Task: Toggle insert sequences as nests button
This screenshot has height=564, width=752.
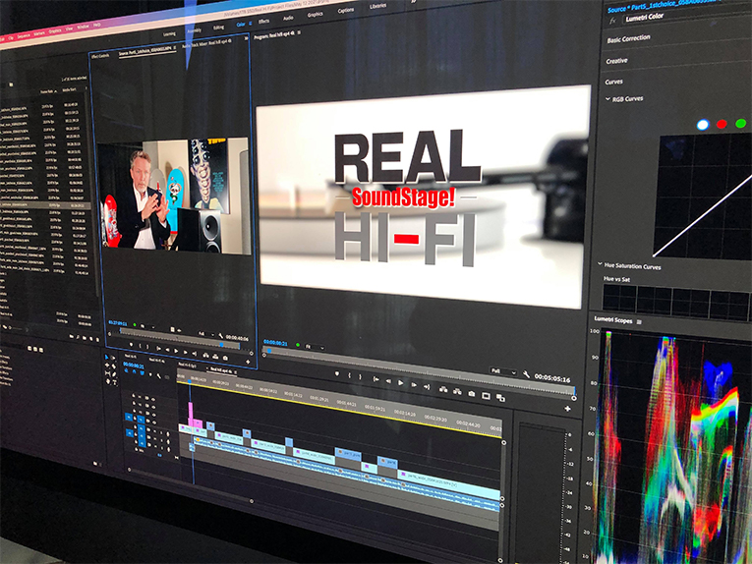Action: click(x=127, y=370)
